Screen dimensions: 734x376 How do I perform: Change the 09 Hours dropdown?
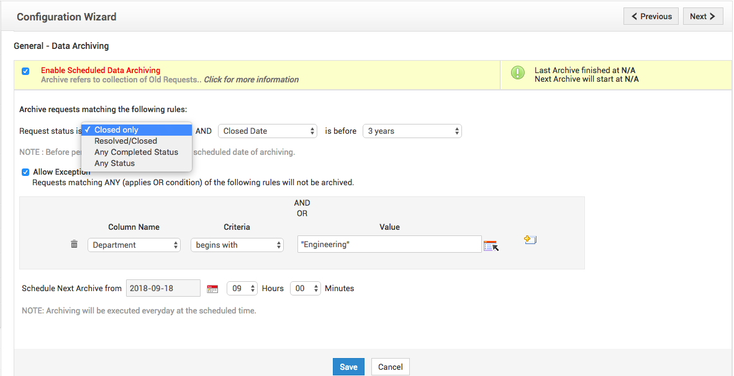(242, 289)
